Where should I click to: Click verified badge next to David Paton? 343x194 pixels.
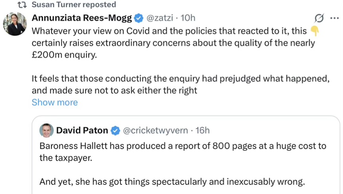click(x=115, y=130)
